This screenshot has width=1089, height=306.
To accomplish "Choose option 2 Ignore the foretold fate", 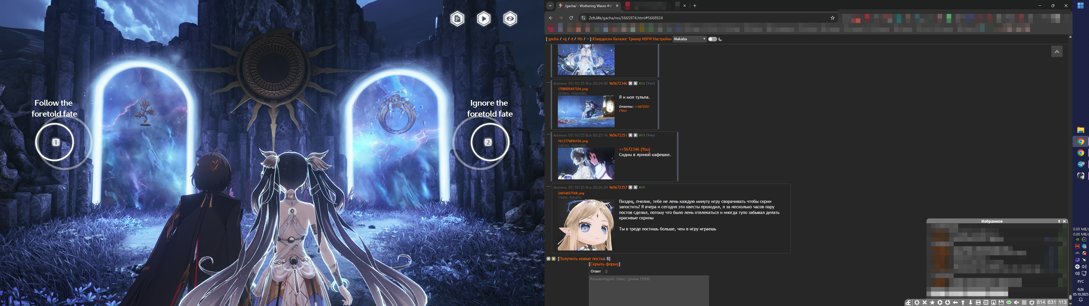I will coord(488,142).
